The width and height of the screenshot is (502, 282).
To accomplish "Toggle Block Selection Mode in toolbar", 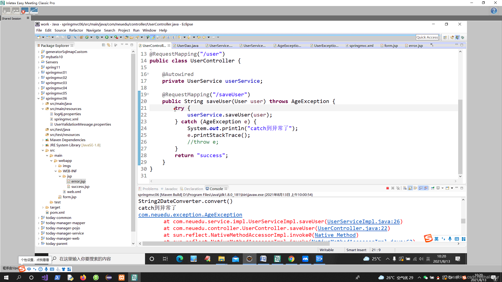I will 168,37.
